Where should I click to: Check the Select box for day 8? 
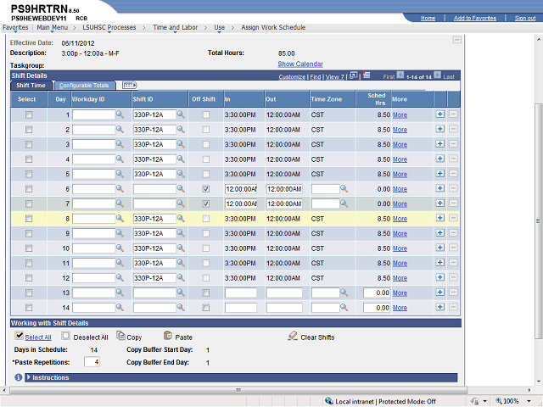click(29, 219)
